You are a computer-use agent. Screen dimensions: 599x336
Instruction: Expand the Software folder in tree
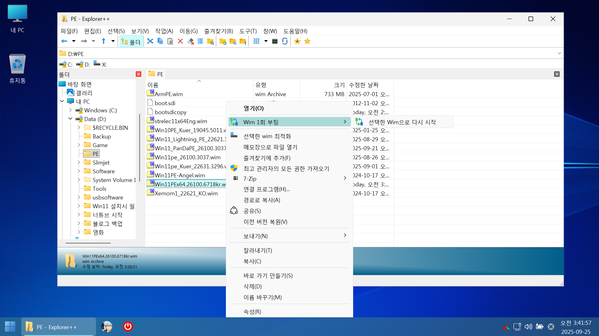tap(79, 171)
